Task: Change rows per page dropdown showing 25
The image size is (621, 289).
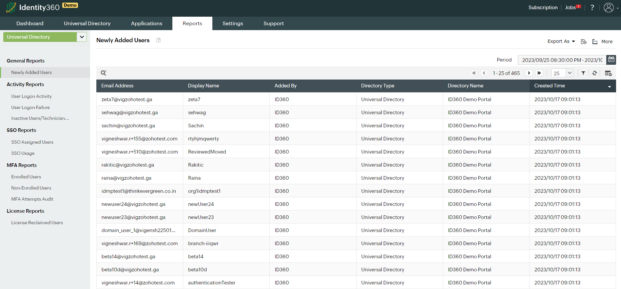Action: (562, 73)
